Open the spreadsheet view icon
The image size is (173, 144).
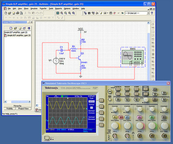pos(89,13)
